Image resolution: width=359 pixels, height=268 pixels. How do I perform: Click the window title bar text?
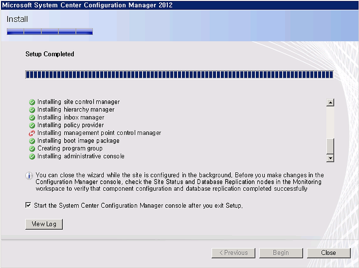[87, 5]
